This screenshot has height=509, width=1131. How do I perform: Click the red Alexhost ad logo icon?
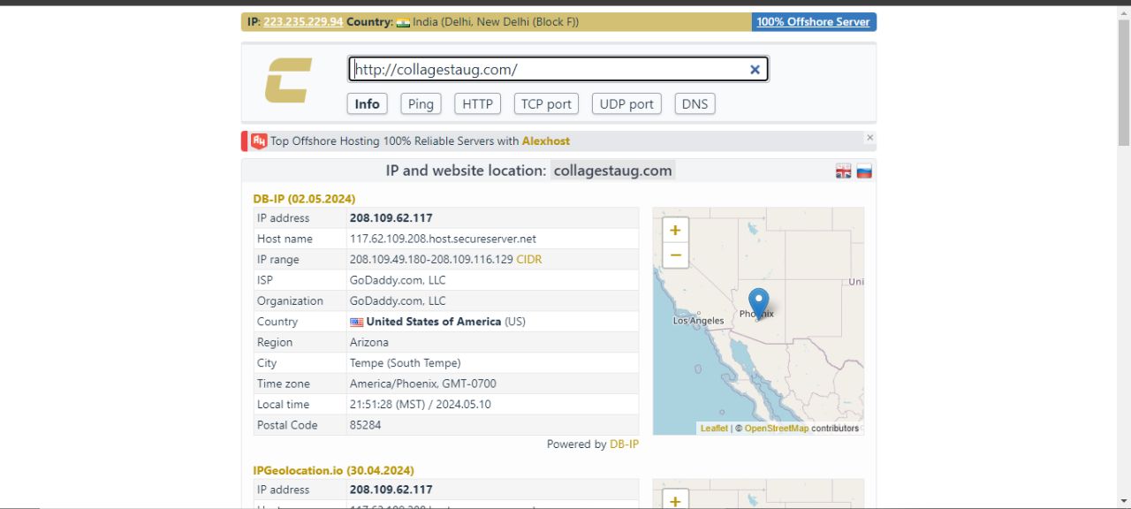(x=259, y=141)
